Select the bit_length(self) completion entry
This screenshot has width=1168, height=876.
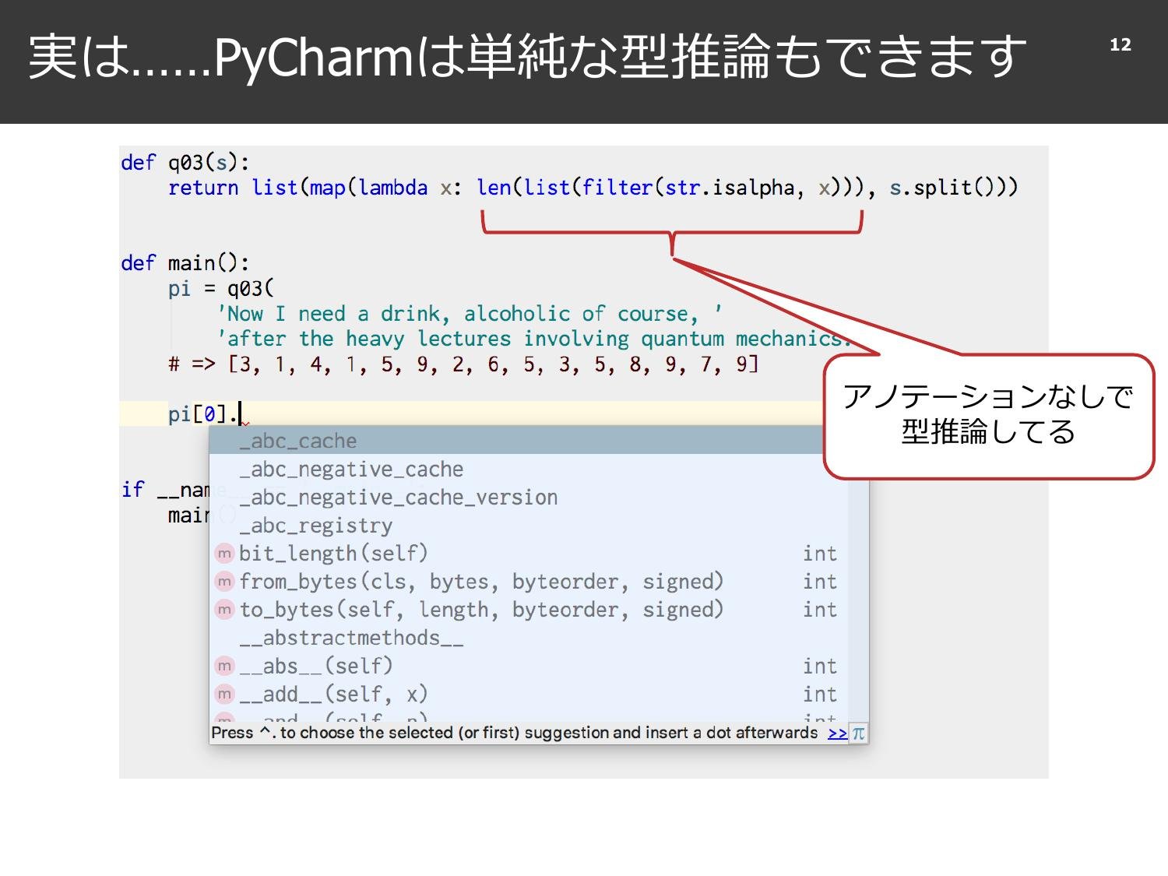333,553
